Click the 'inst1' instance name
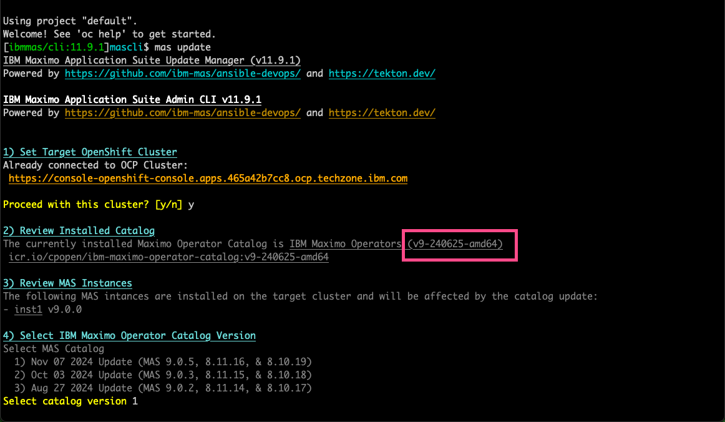Screen dimensions: 725x422 coord(28,310)
